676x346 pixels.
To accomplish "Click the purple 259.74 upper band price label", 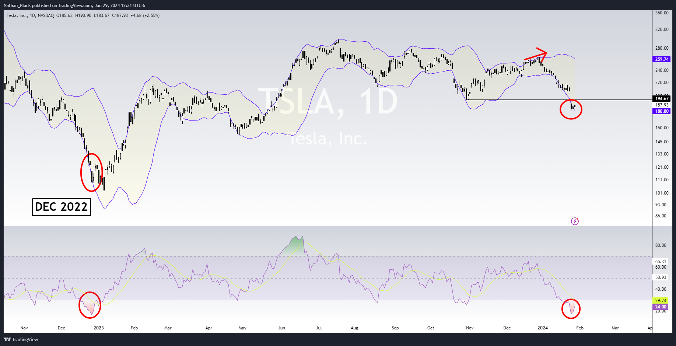I will point(662,59).
